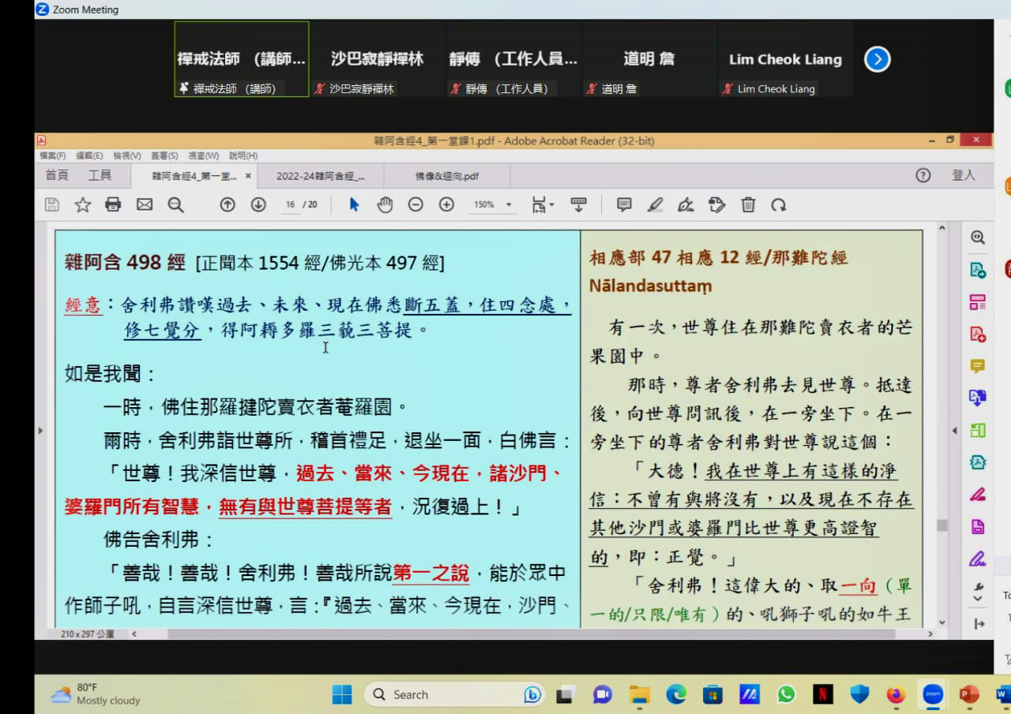The height and width of the screenshot is (714, 1011).
Task: Click the zoom in plus button
Action: (446, 205)
